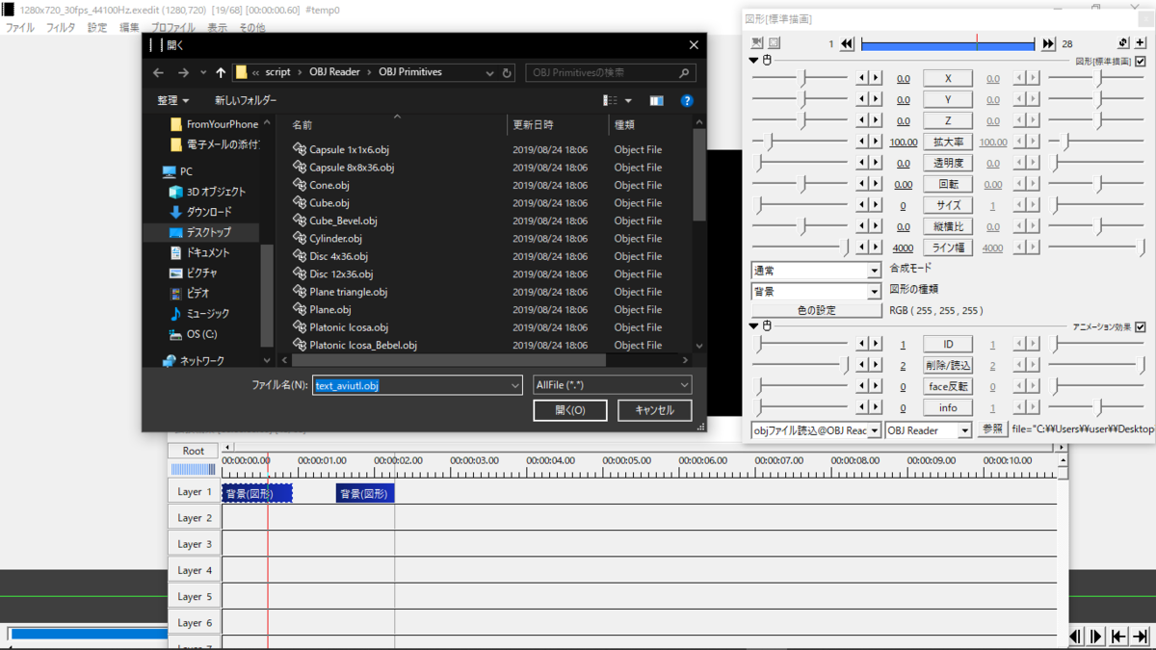Jump to end frame in main window
Viewport: 1156px width, 650px height.
coord(1140,637)
